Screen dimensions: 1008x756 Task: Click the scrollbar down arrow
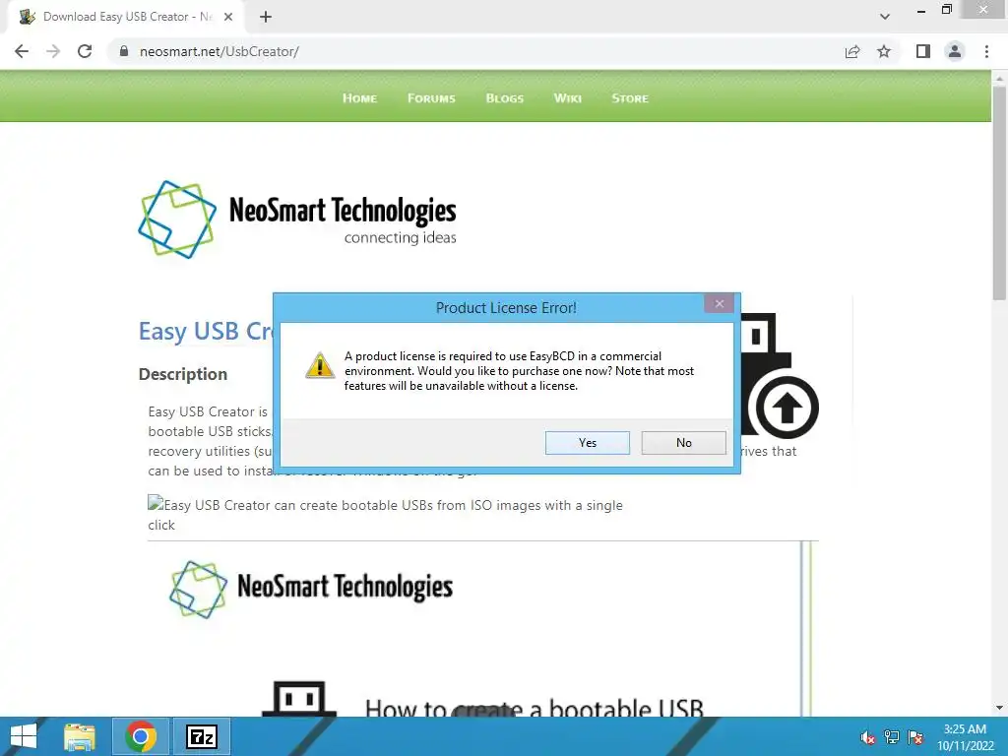coord(999,708)
